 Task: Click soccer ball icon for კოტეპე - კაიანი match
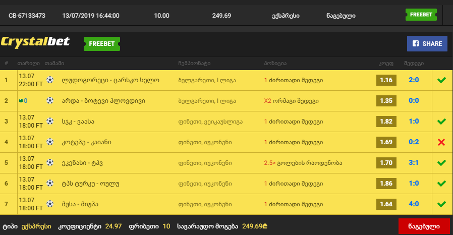[50, 142]
